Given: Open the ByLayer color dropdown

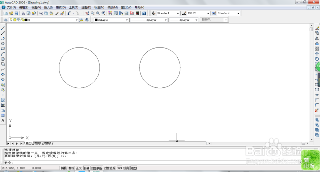Looking at the screenshot, I should coord(127,20).
